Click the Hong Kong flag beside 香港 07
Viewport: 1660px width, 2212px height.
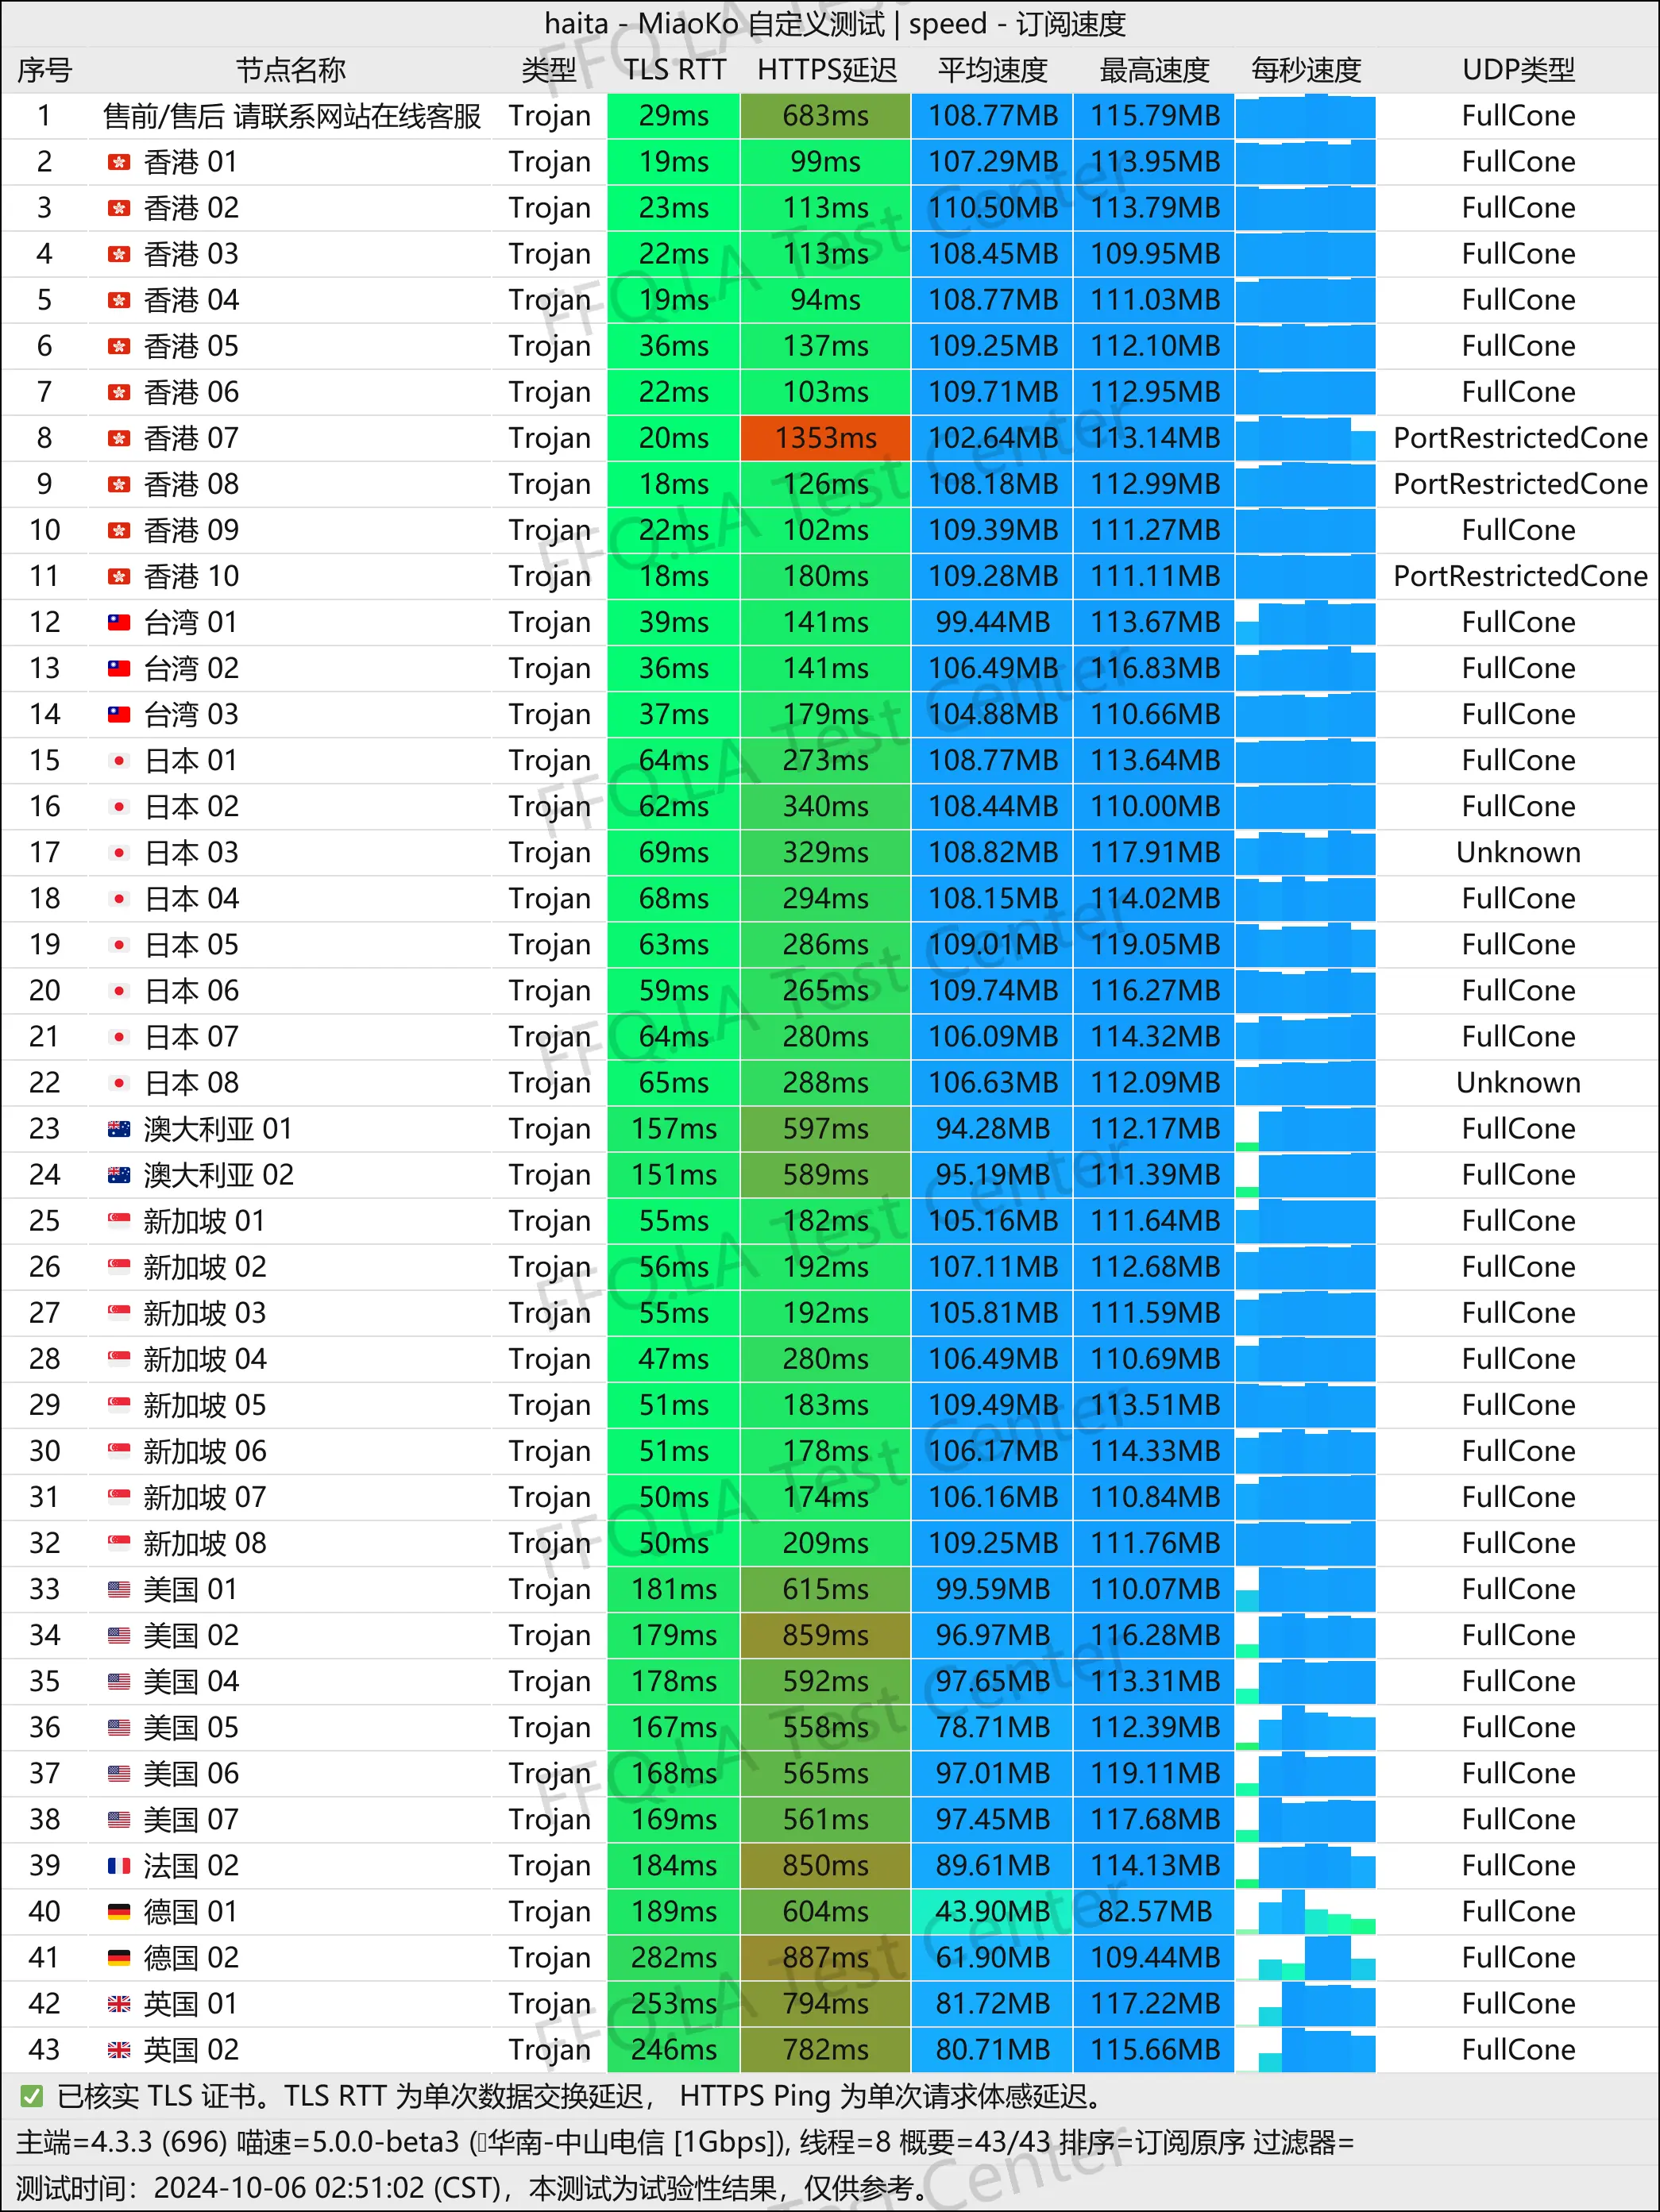click(119, 438)
